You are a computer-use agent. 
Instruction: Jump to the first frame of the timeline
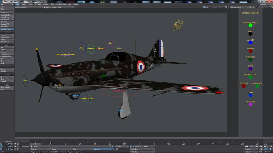246,146
